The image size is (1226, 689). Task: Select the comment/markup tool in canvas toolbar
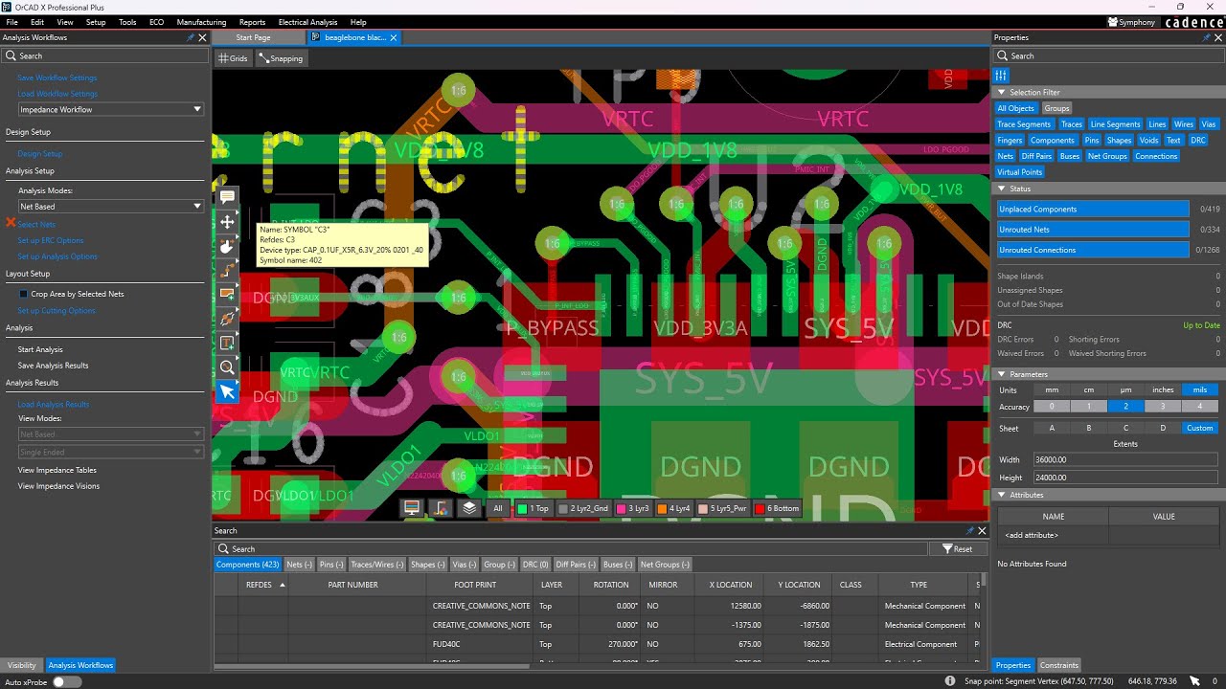coord(227,197)
